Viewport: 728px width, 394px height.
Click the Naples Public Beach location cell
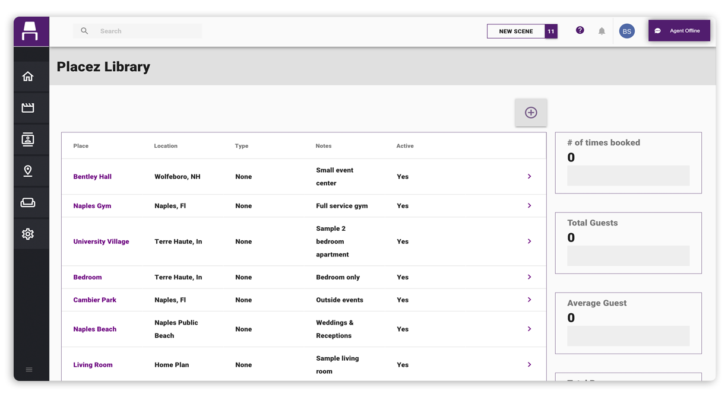click(x=176, y=329)
